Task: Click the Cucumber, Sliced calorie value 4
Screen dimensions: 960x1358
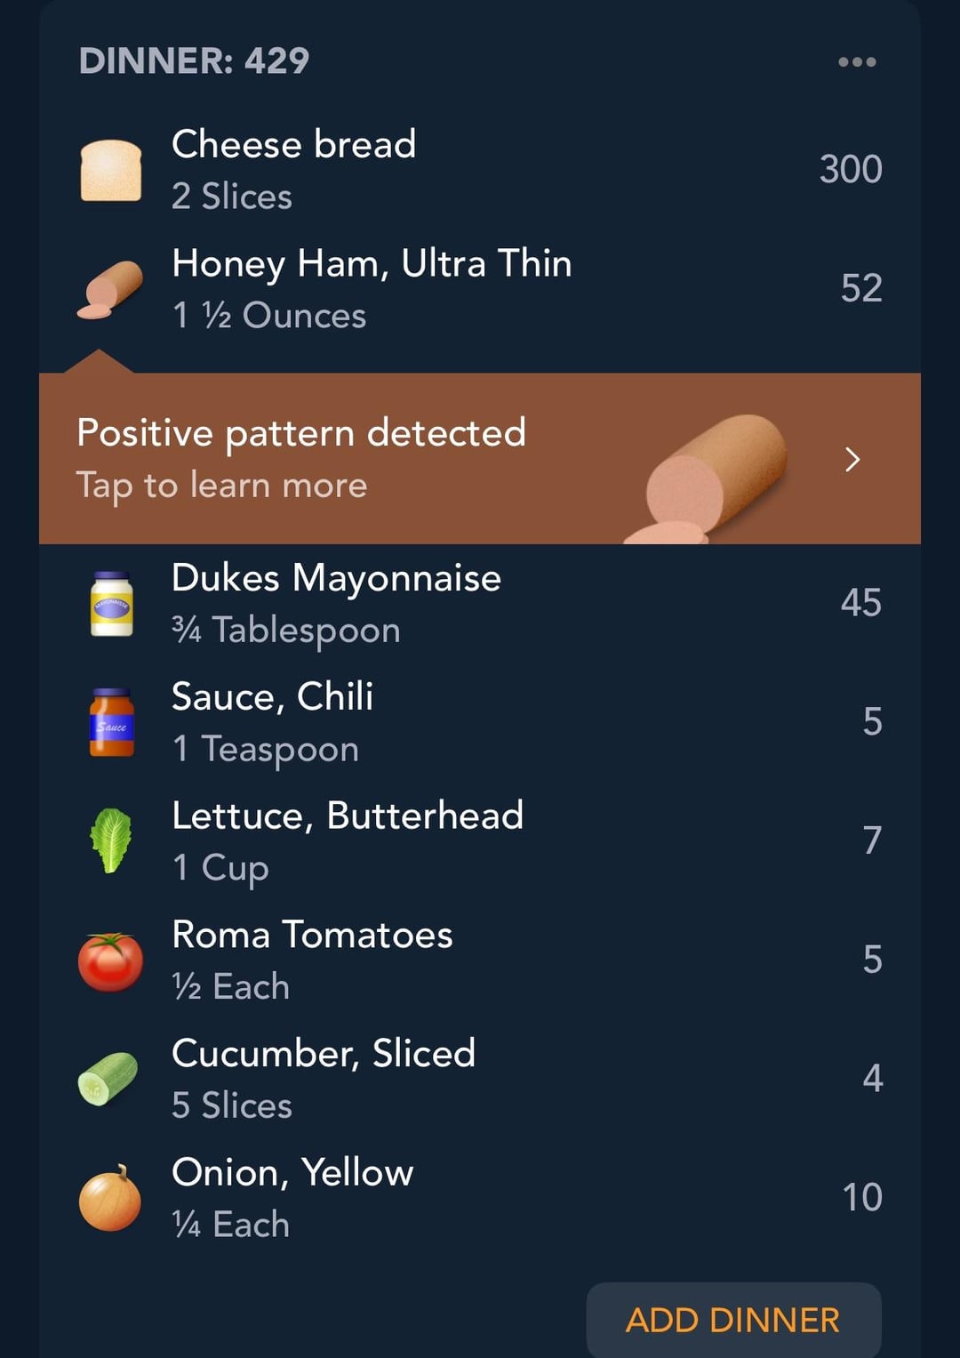Action: pyautogui.click(x=872, y=1079)
